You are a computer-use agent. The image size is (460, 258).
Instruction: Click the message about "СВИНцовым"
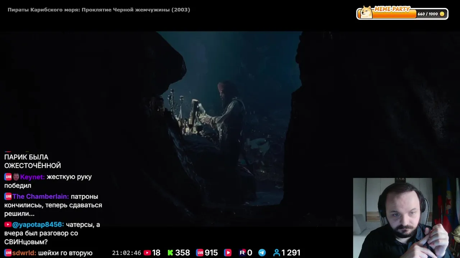coord(52,233)
